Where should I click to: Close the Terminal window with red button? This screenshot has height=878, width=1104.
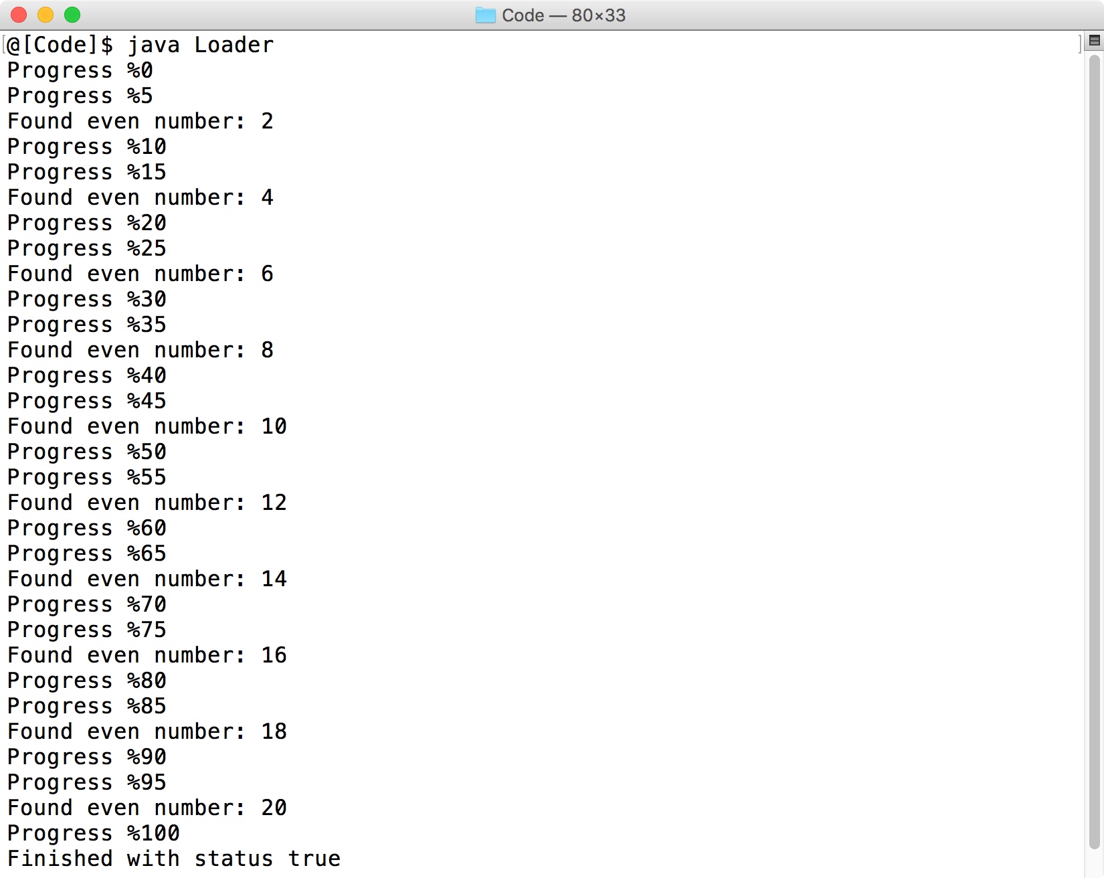19,15
